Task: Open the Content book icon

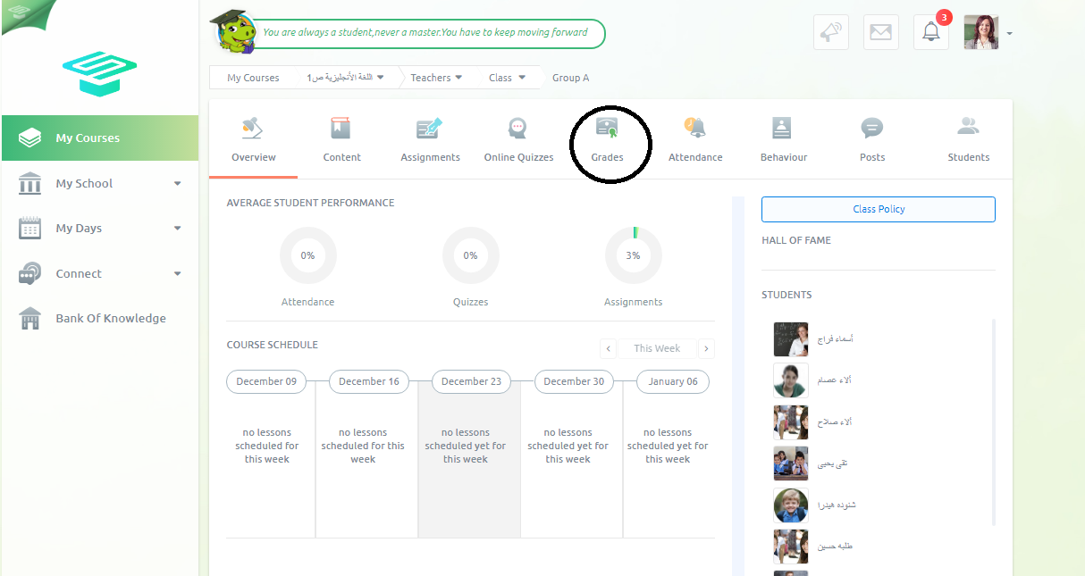Action: point(341,129)
